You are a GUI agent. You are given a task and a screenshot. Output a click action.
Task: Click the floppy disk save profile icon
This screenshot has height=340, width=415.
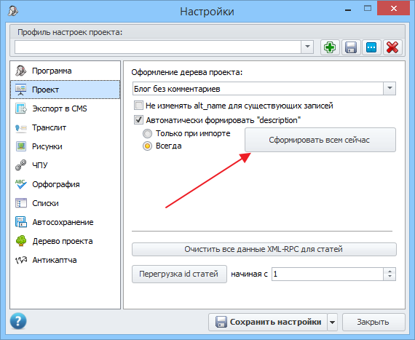[351, 47]
